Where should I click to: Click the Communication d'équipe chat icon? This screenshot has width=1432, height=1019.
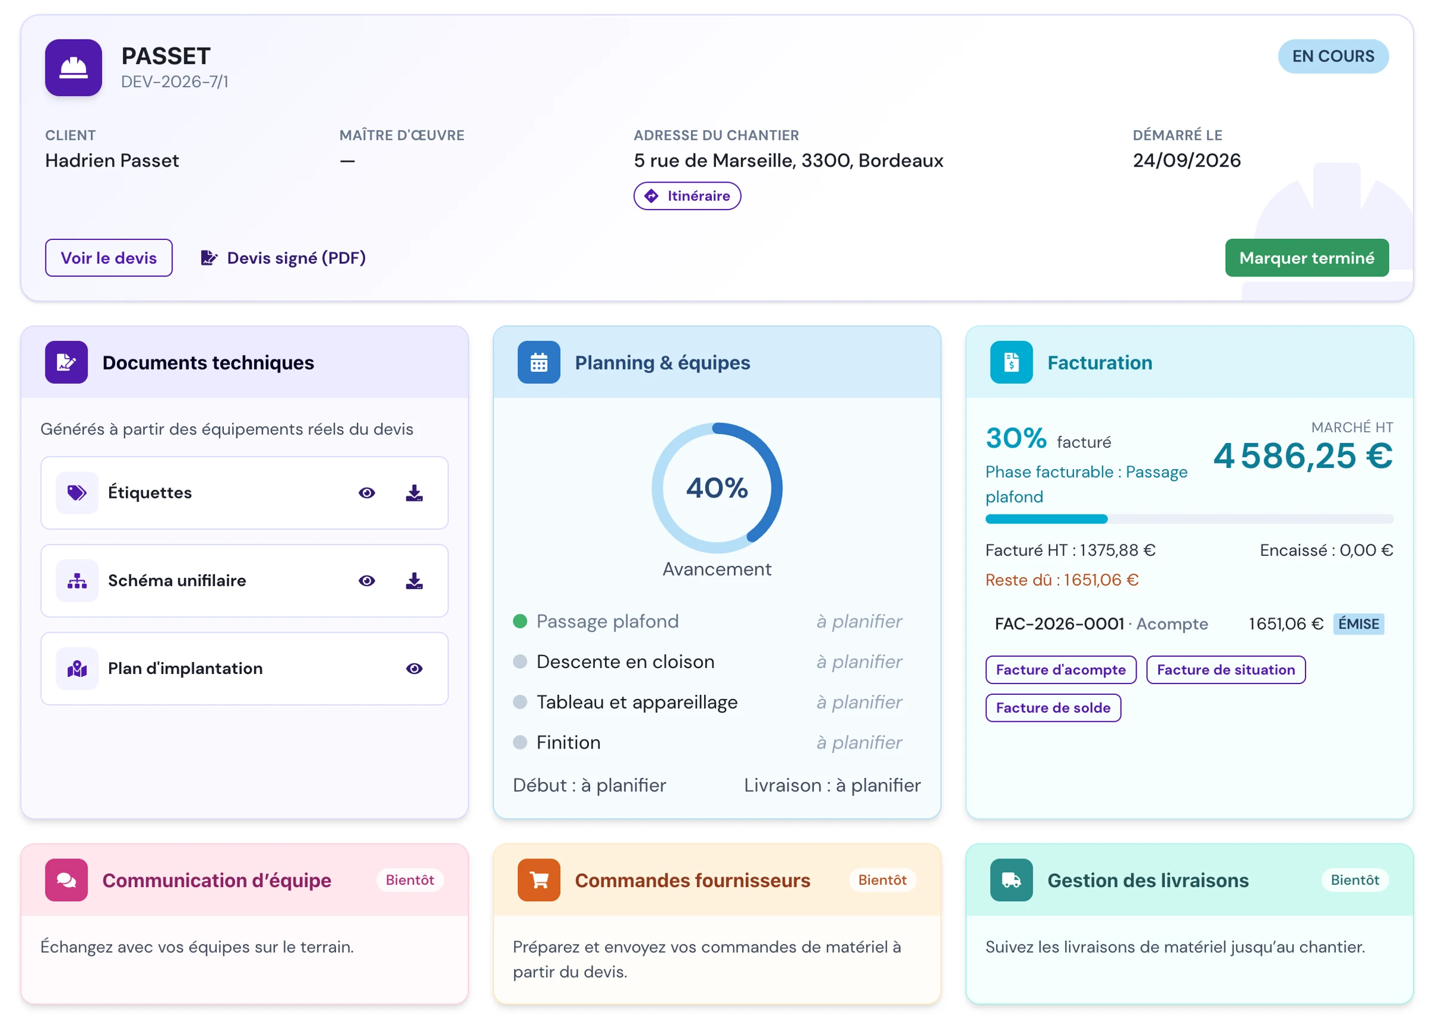(66, 880)
